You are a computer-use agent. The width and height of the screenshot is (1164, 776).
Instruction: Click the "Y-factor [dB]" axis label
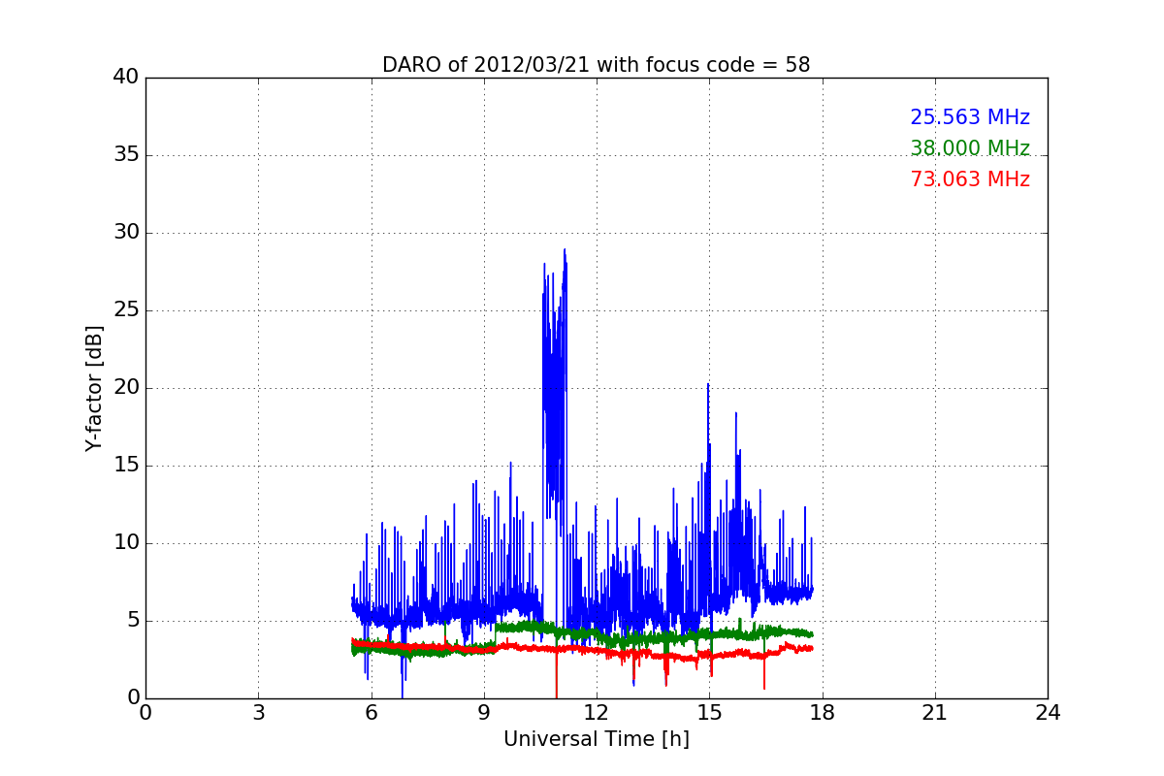(x=94, y=388)
